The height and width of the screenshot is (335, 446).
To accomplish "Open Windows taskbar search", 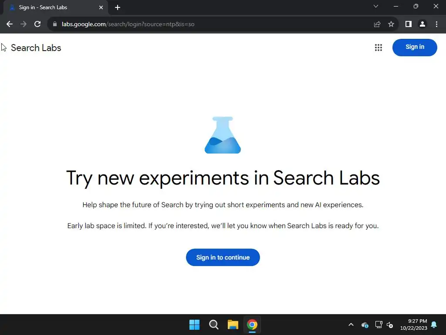I will pyautogui.click(x=213, y=325).
